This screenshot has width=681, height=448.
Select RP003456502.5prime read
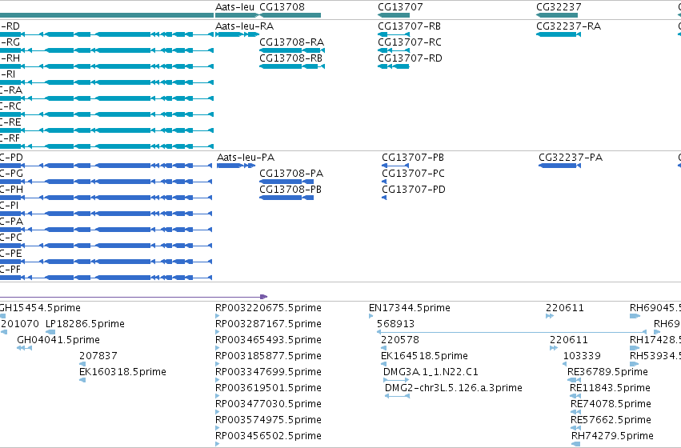(x=217, y=444)
